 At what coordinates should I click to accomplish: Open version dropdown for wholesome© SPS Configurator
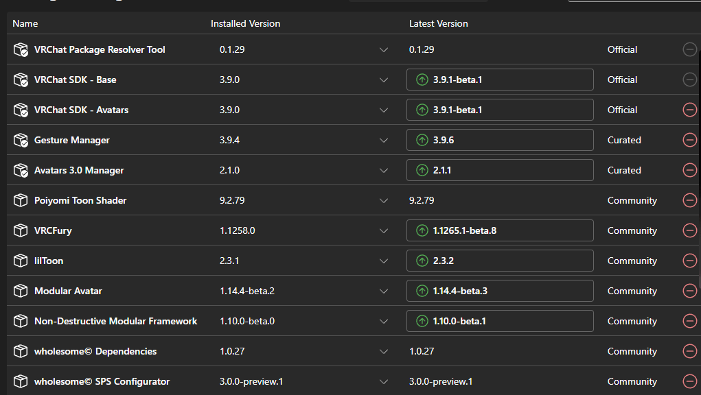(384, 381)
